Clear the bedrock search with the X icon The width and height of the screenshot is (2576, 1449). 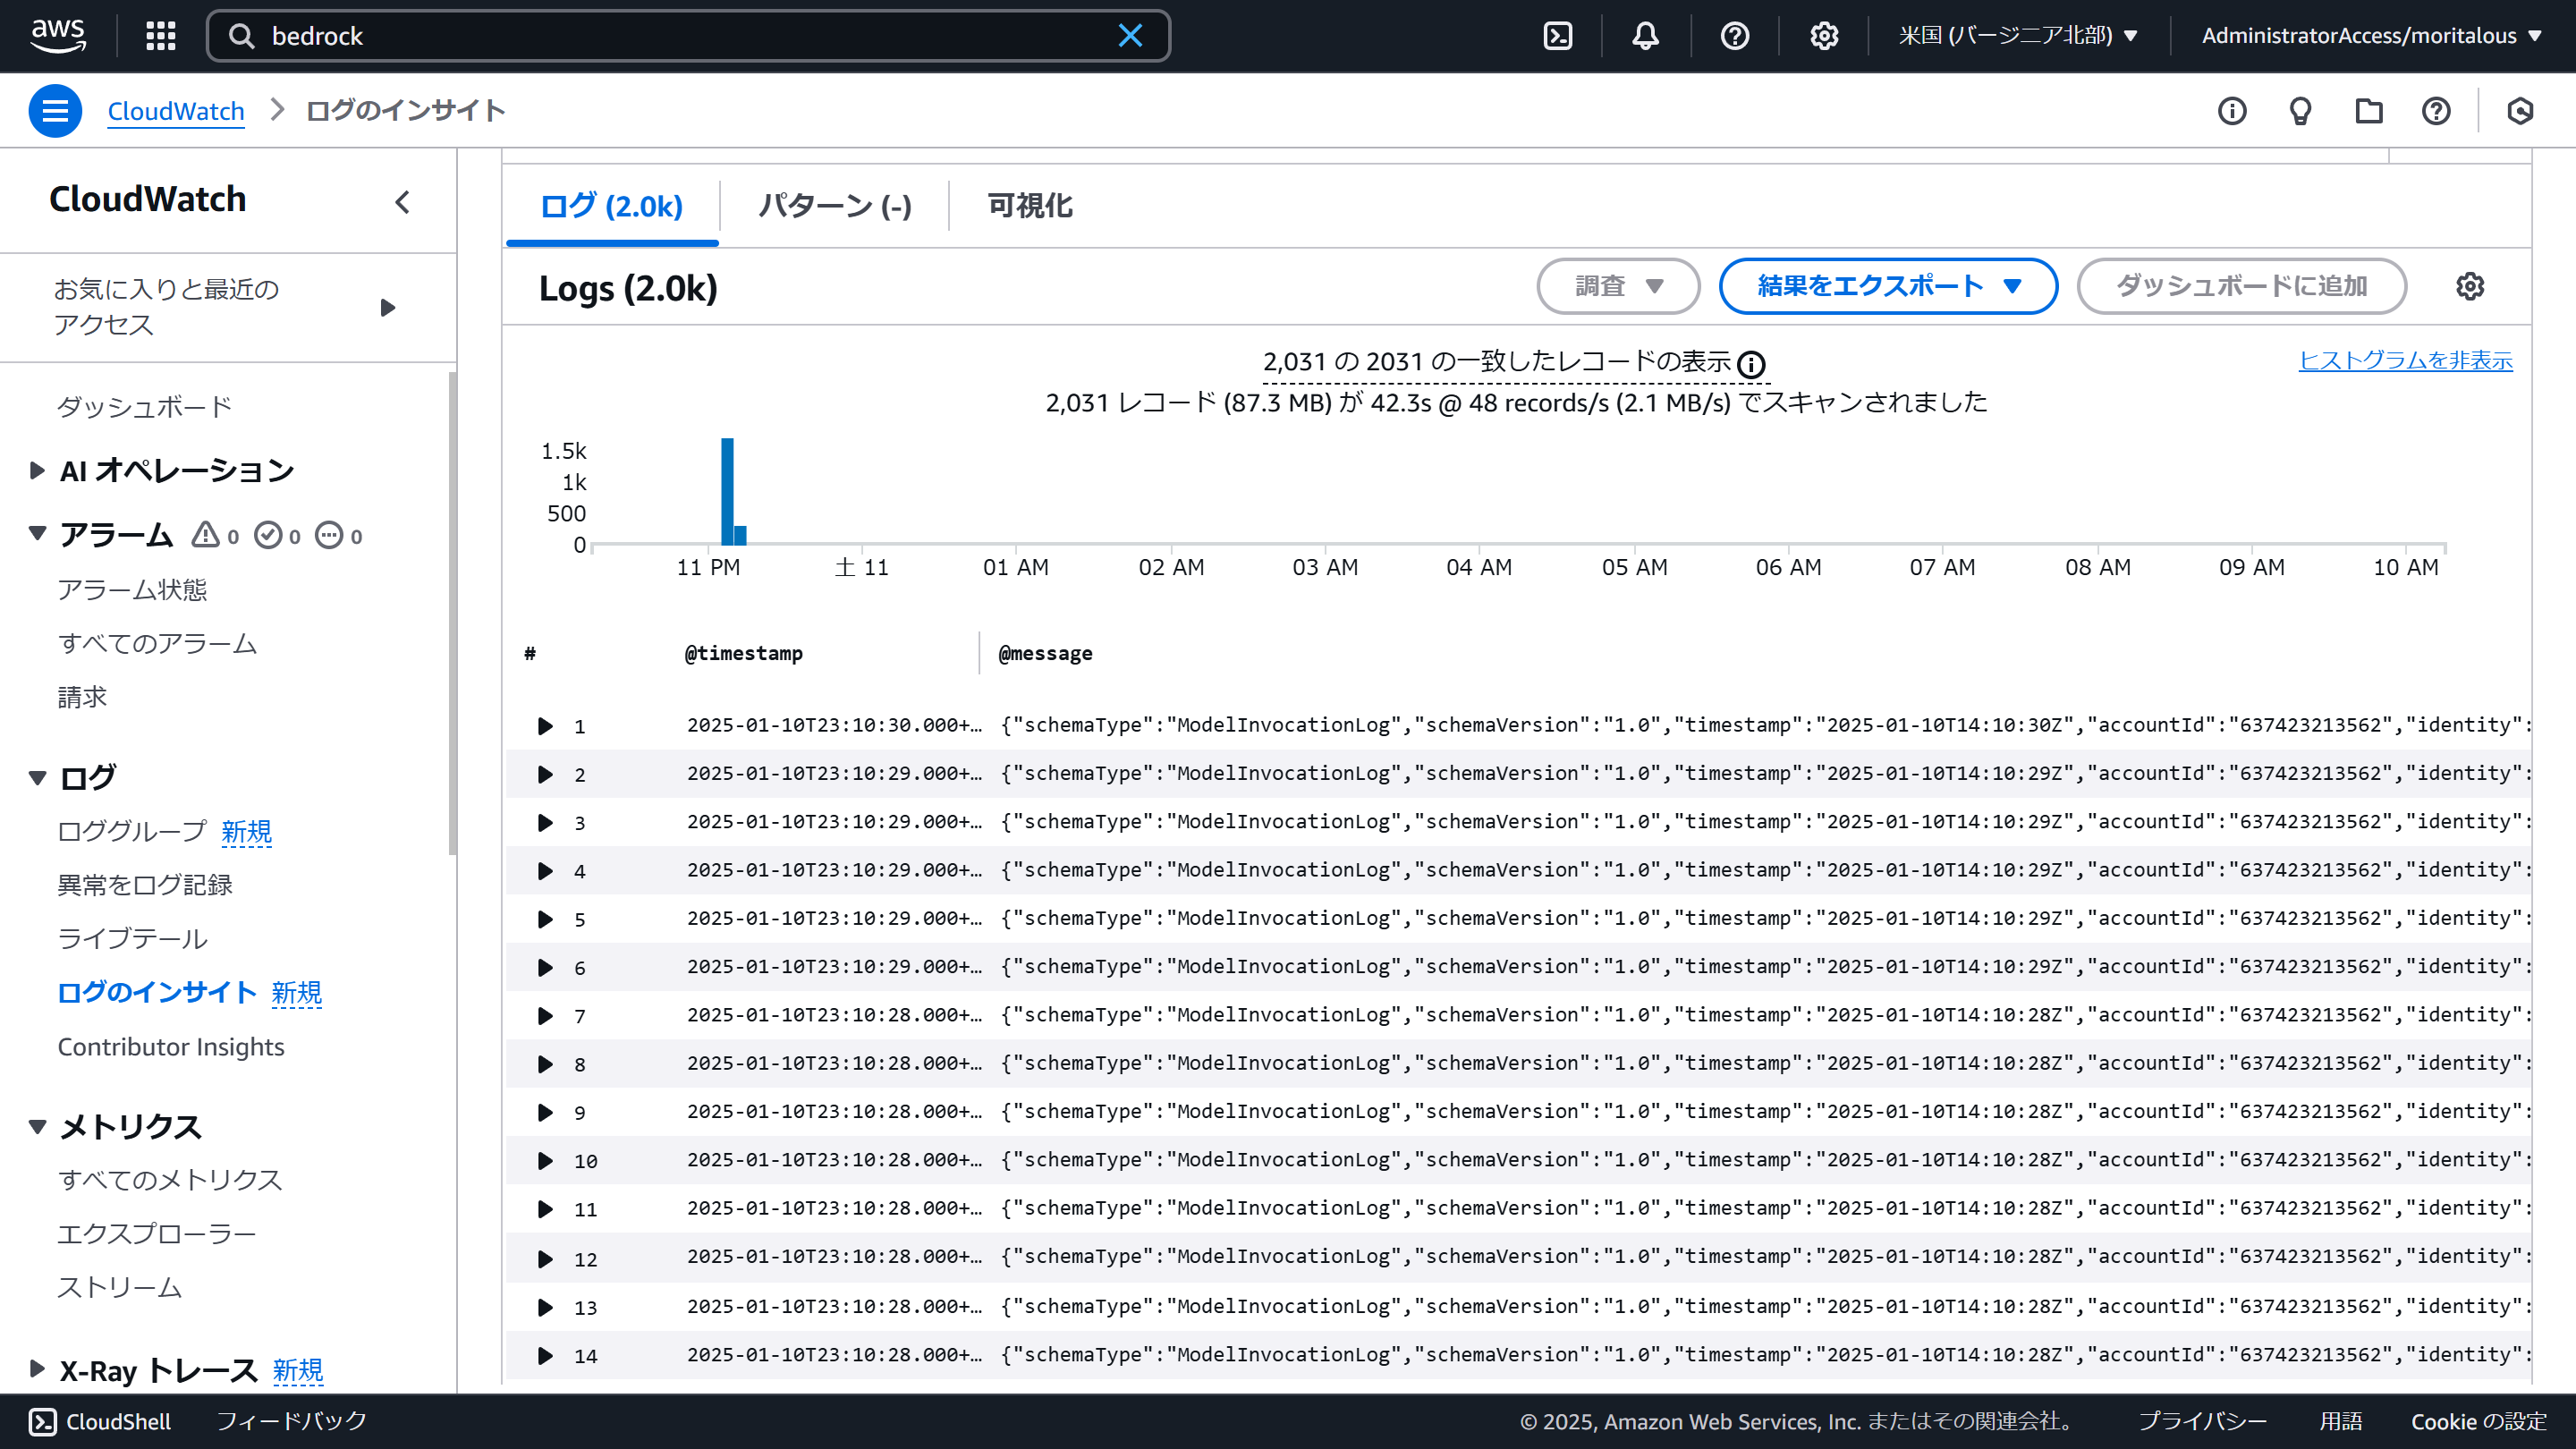click(x=1130, y=35)
